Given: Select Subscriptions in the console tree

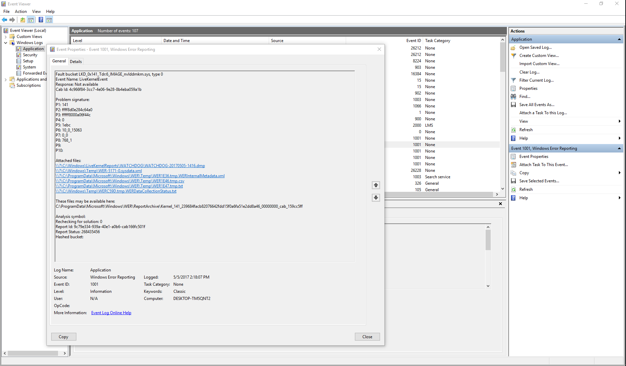Looking at the screenshot, I should pyautogui.click(x=29, y=85).
